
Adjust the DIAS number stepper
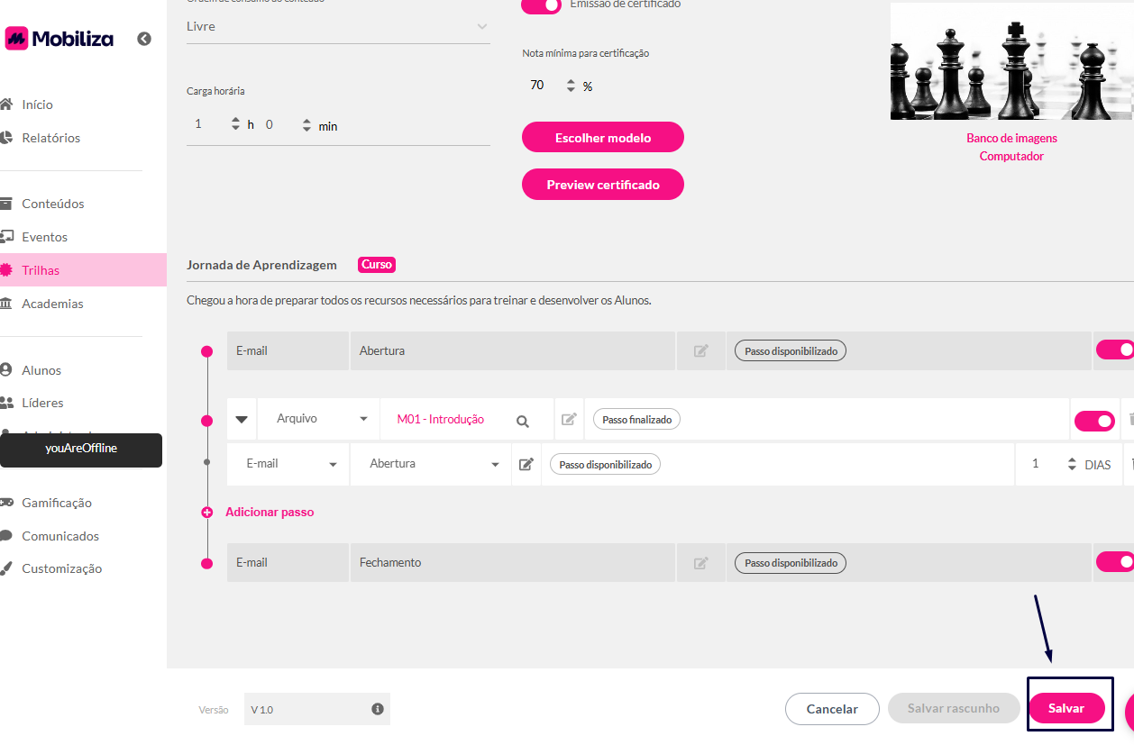[x=1072, y=464]
